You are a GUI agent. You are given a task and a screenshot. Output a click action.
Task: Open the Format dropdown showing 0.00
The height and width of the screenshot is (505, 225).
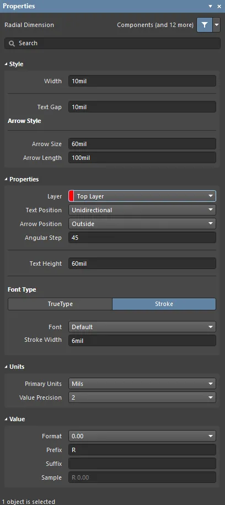pyautogui.click(x=142, y=436)
